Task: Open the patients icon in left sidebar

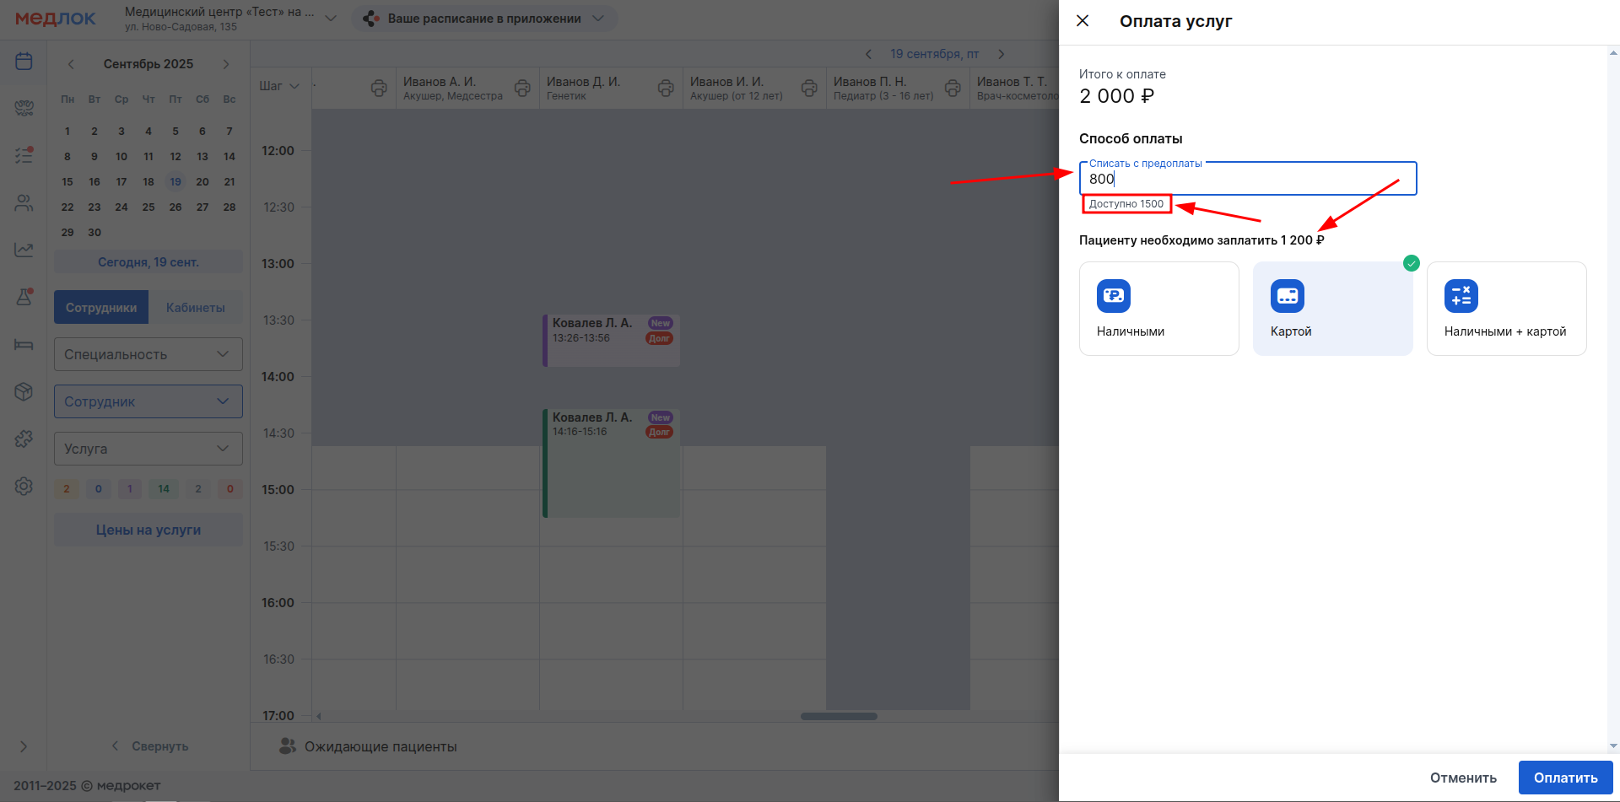Action: pyautogui.click(x=24, y=203)
